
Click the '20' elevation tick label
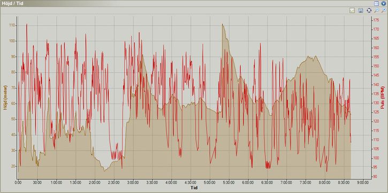click(14, 166)
